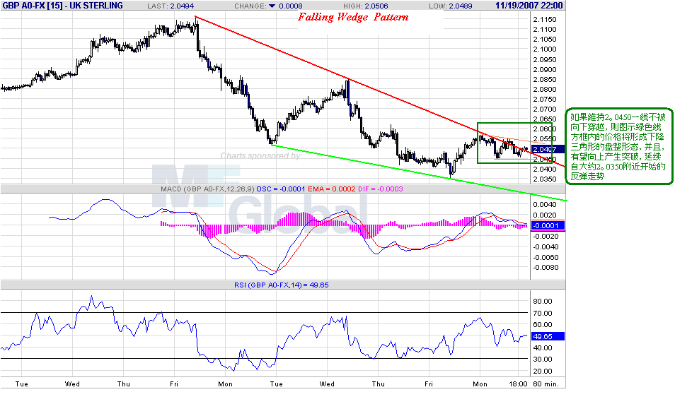675x404 pixels.
Task: Click the RSI axis label 80.00
Action: [x=543, y=302]
